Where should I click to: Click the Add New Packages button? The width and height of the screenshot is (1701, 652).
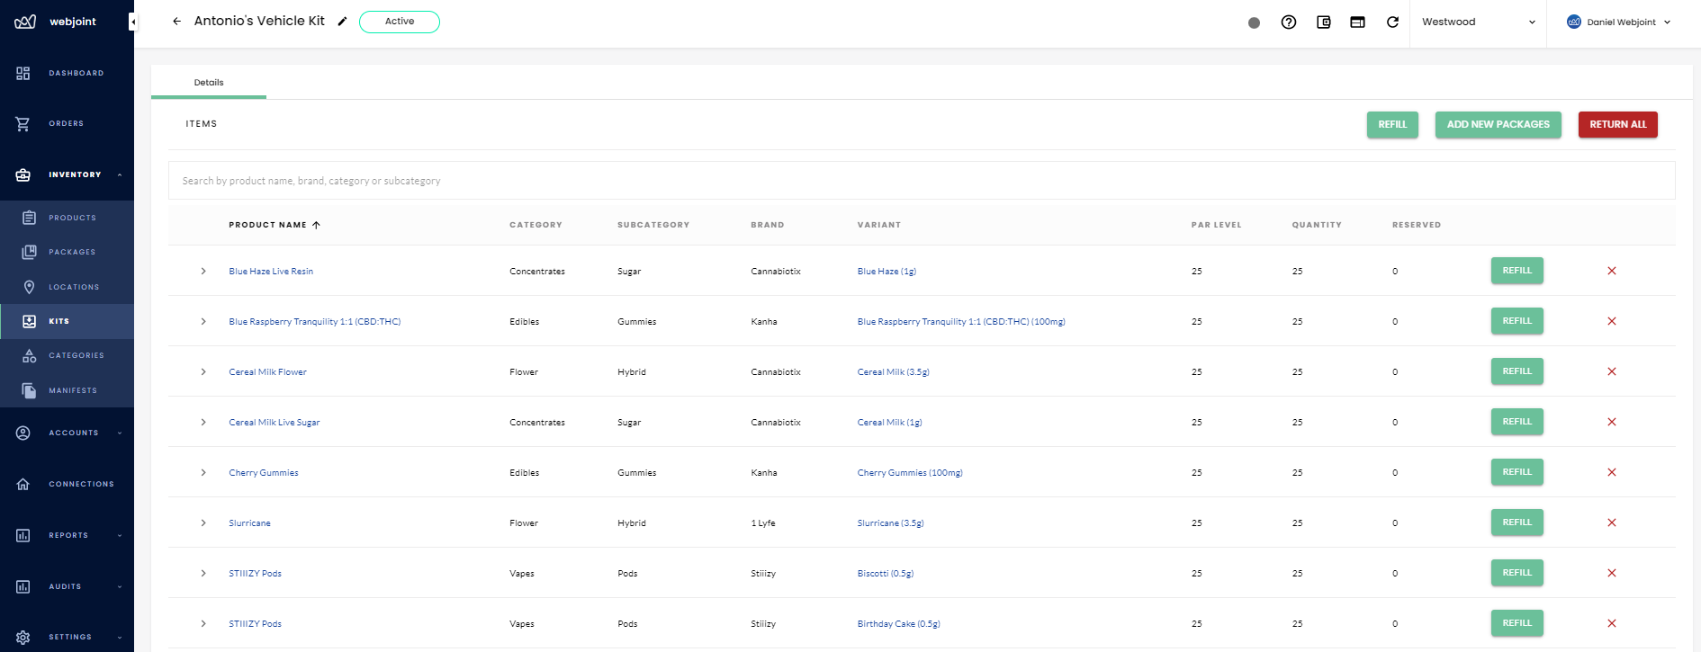click(x=1498, y=125)
